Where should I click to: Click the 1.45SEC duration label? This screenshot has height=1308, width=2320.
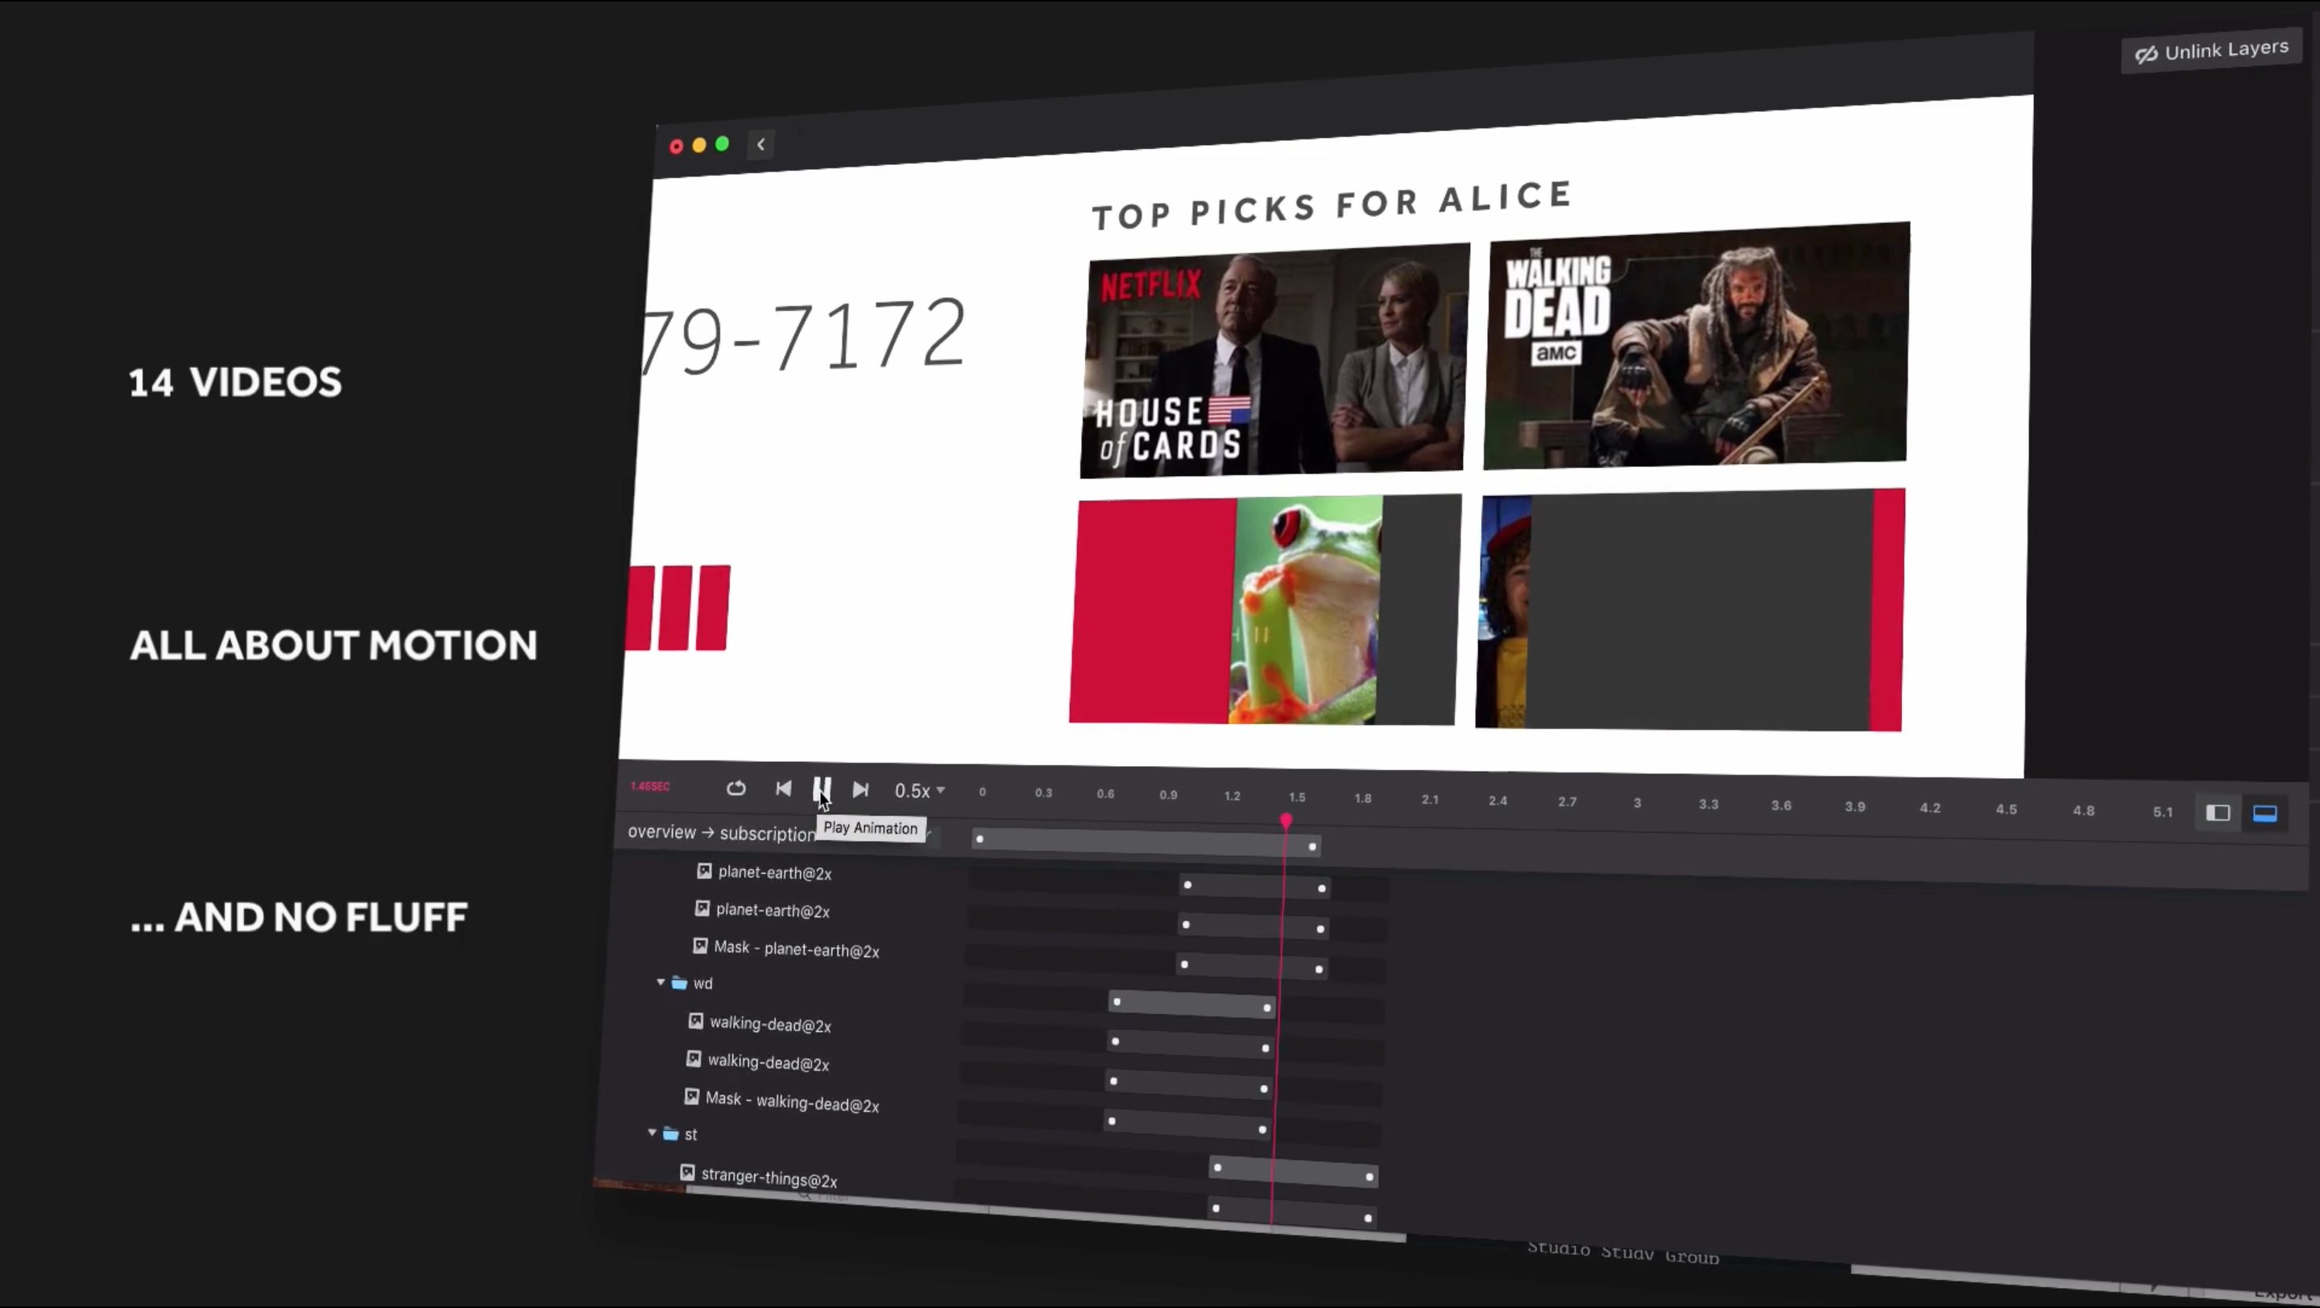649,786
